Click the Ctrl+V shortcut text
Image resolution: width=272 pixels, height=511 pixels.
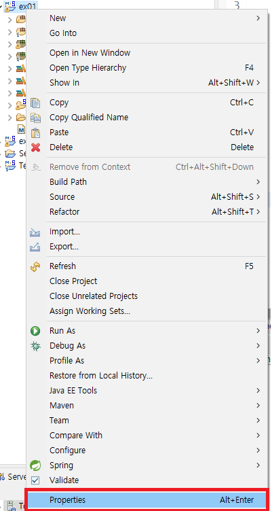click(x=241, y=133)
